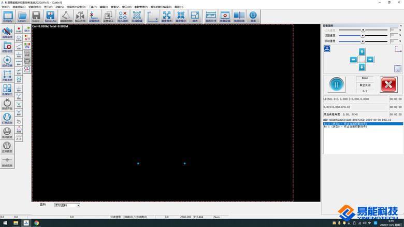Click the down arrow jog button

click(362, 67)
